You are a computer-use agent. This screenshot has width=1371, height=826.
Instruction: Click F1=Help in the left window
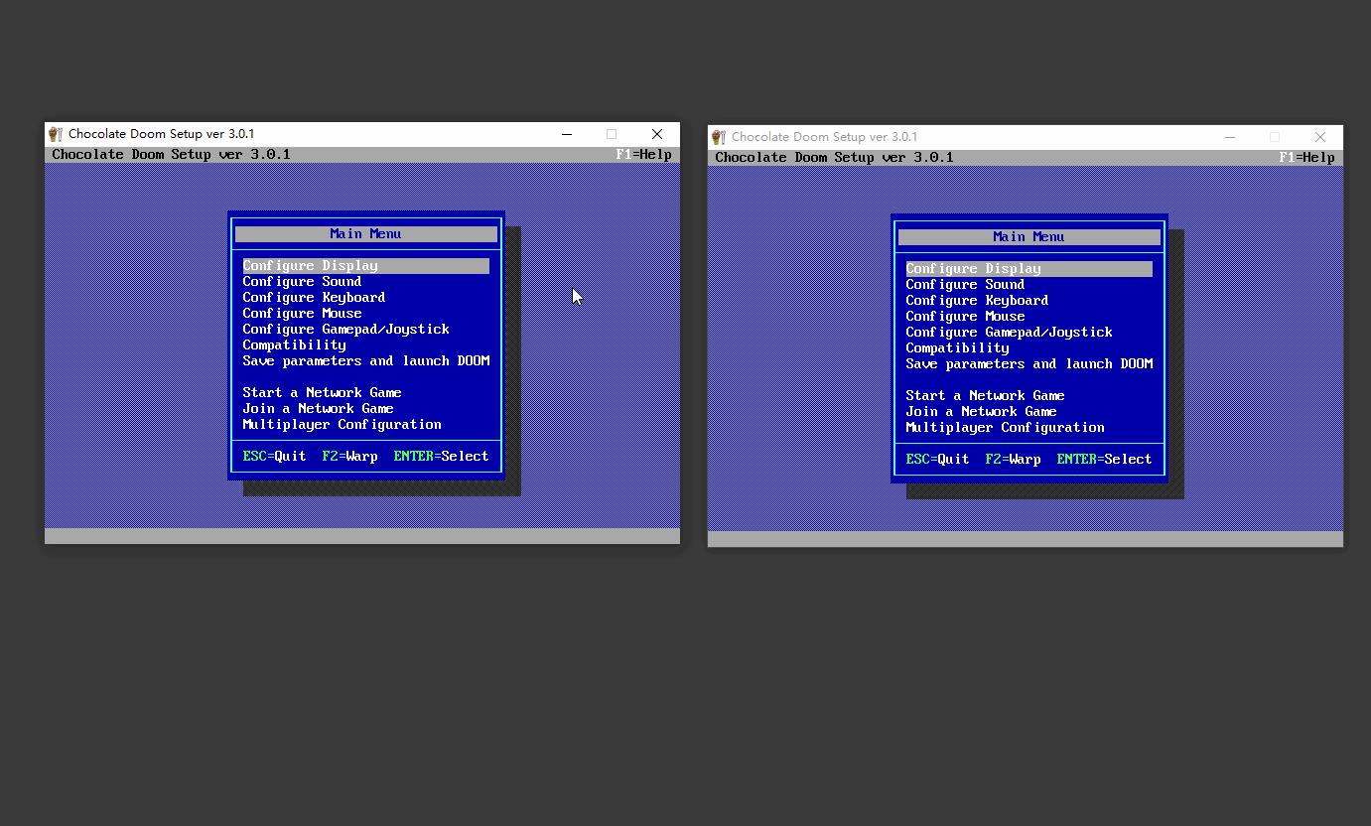(643, 155)
